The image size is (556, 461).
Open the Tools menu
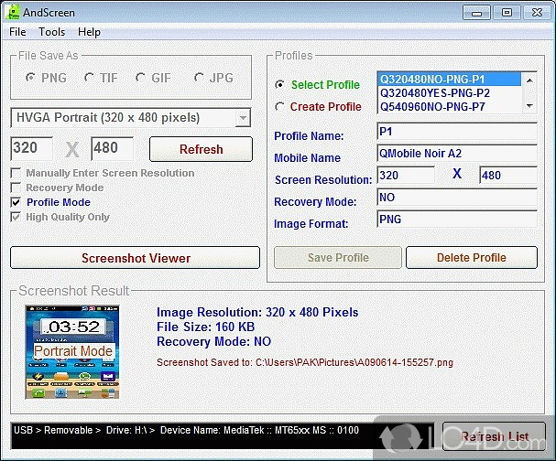point(52,32)
